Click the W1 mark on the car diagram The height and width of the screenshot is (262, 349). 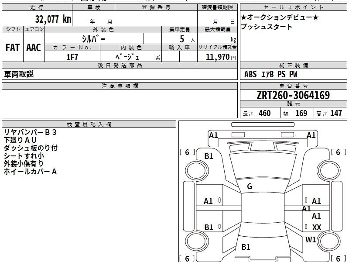pos(311,240)
